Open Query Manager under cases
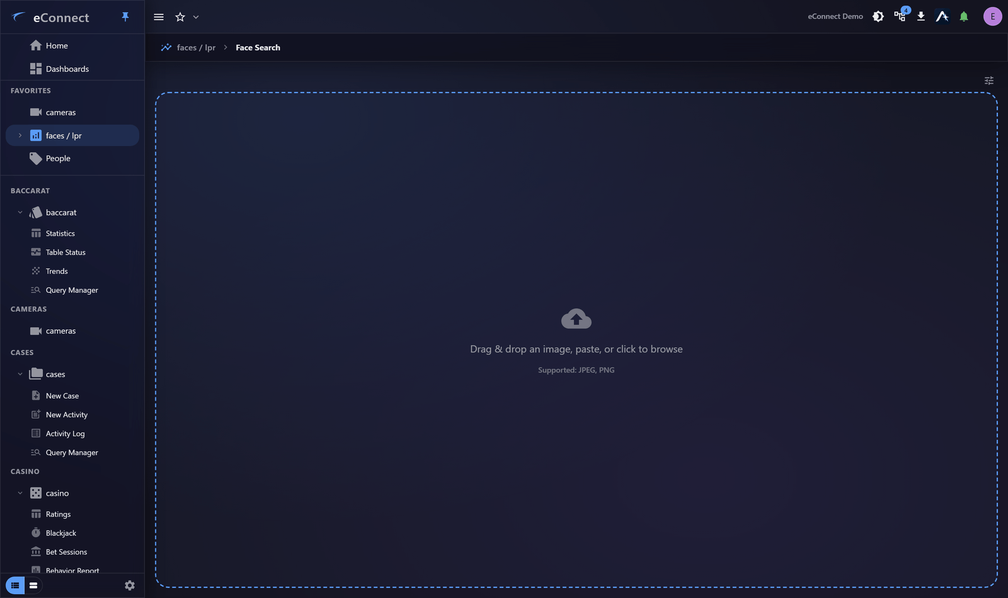 [x=72, y=452]
